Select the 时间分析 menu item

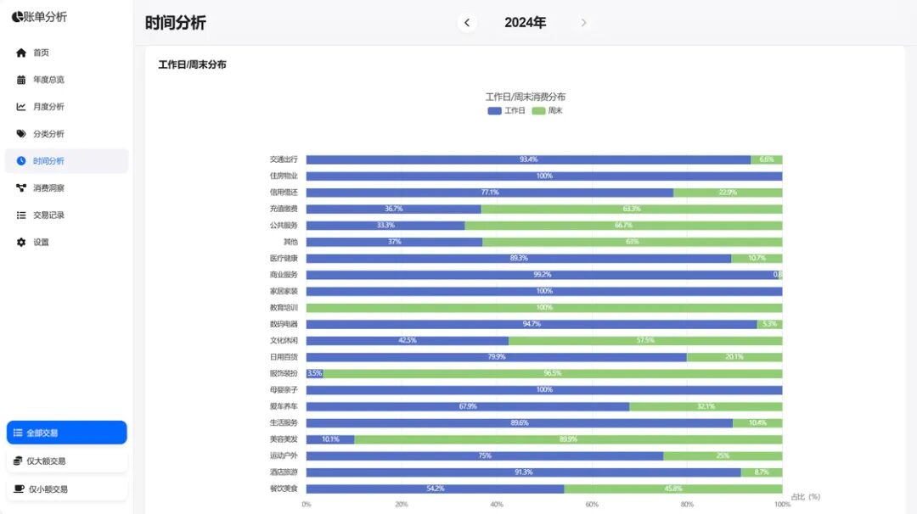[x=67, y=160]
